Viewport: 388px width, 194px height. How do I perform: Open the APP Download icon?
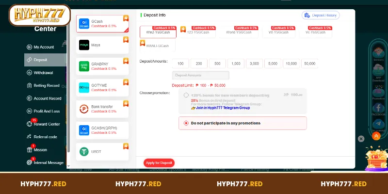click(378, 70)
